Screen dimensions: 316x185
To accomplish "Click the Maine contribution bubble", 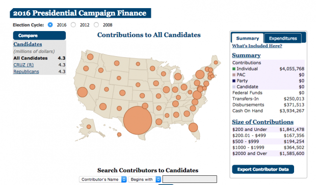I will click(x=216, y=63).
